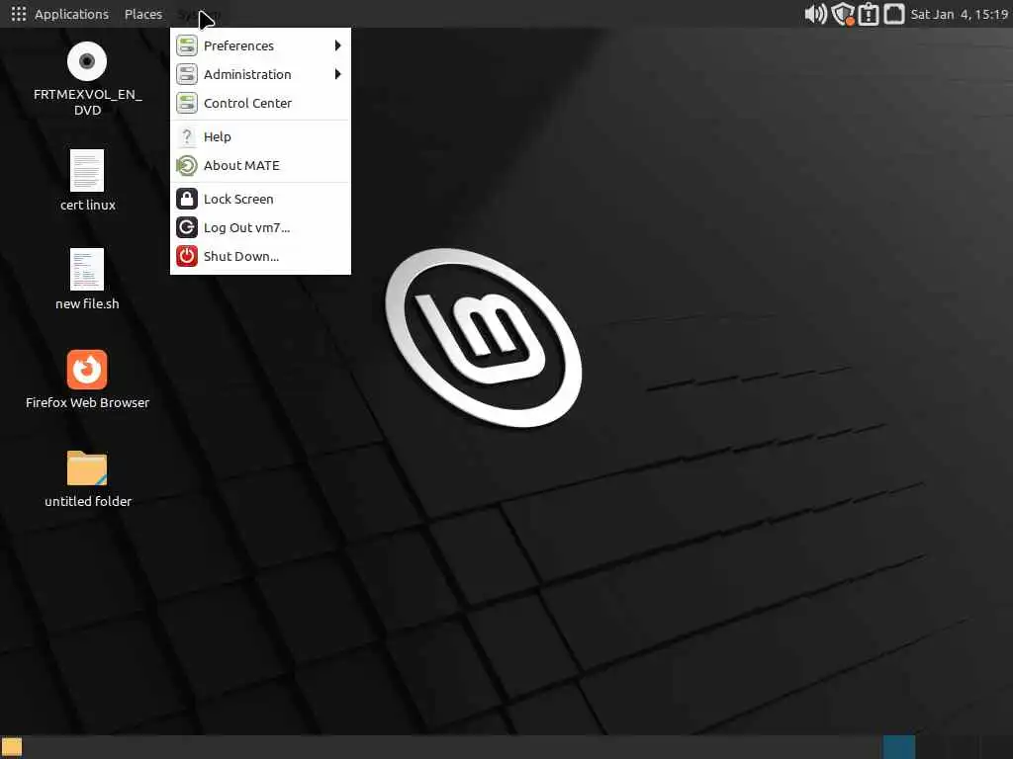Click the Show Desktop button in bottom panel
Screen dimensions: 1013x759
coord(12,747)
